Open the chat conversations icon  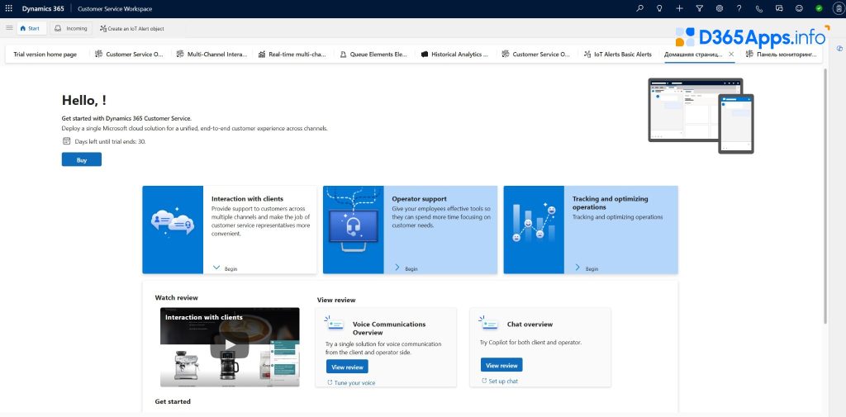pyautogui.click(x=779, y=8)
